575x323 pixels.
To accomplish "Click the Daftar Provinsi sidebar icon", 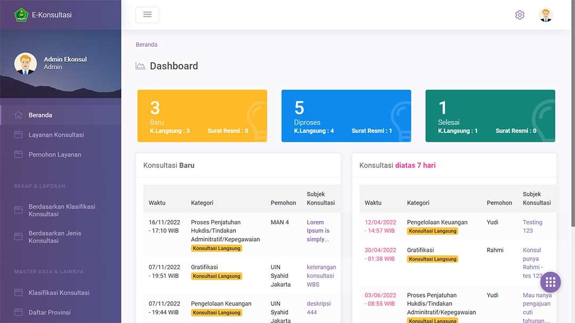I will coord(19,312).
